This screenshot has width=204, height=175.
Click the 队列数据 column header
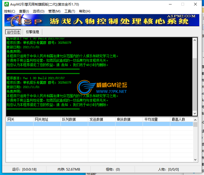point(74,120)
